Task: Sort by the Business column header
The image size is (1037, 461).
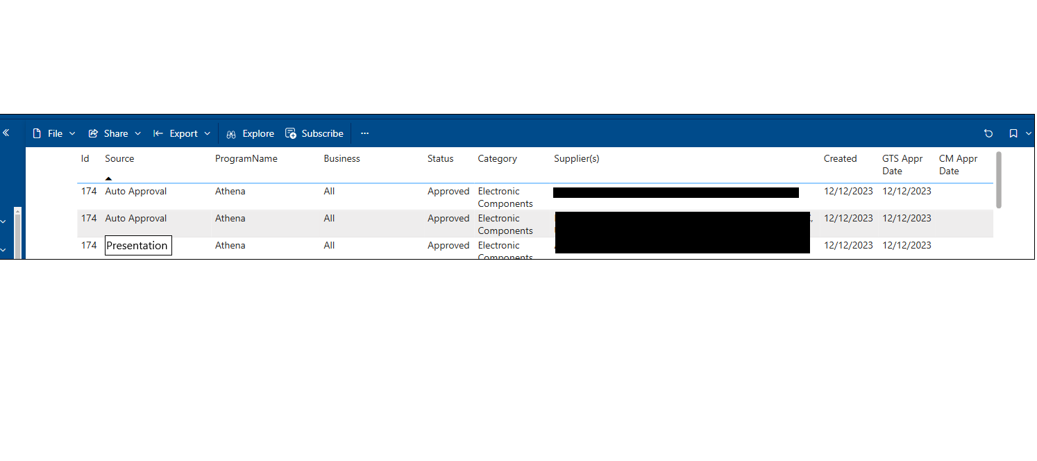Action: (342, 158)
